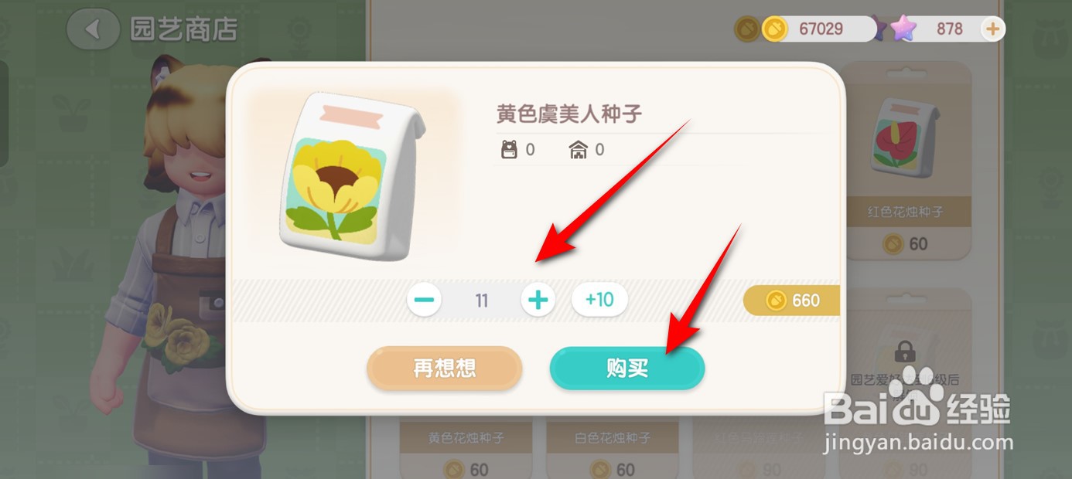Screen dimensions: 1072x479
Task: Tap the backpack count icon
Action: point(509,150)
